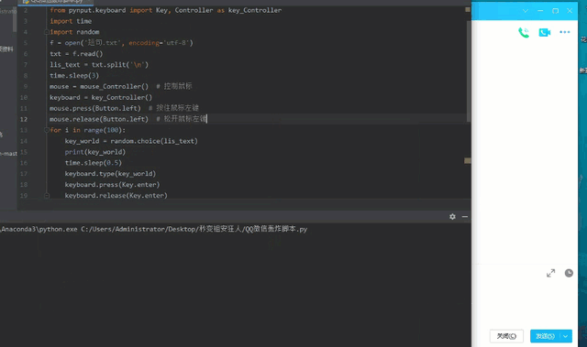This screenshot has height=347, width=587.
Task: Open Run panel settings gear
Action: pyautogui.click(x=452, y=217)
